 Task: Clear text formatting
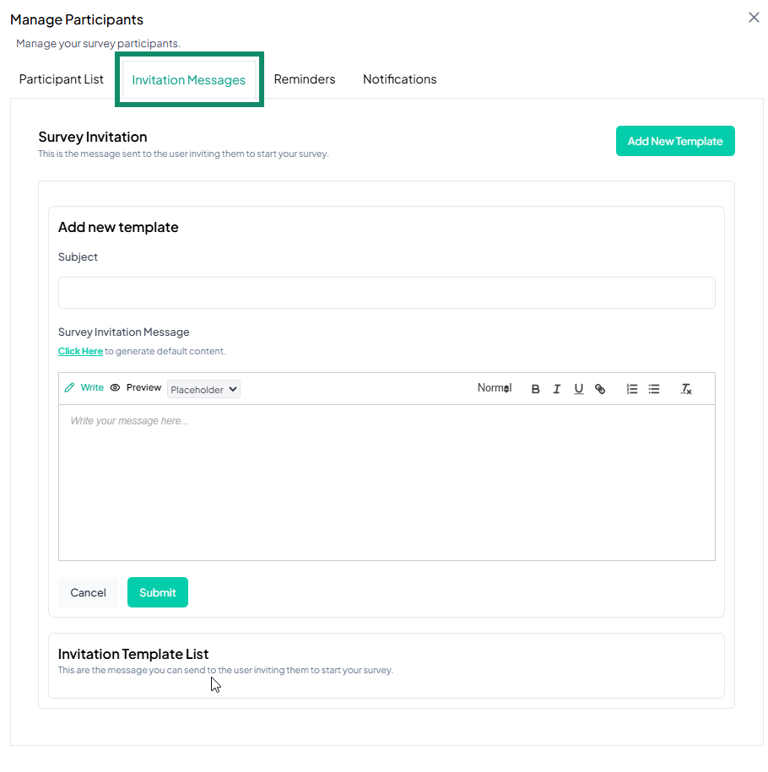point(686,389)
